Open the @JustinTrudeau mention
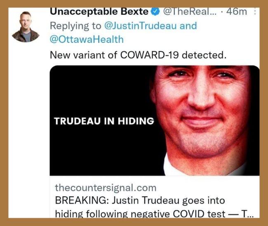The image size is (268, 226). coord(141,26)
